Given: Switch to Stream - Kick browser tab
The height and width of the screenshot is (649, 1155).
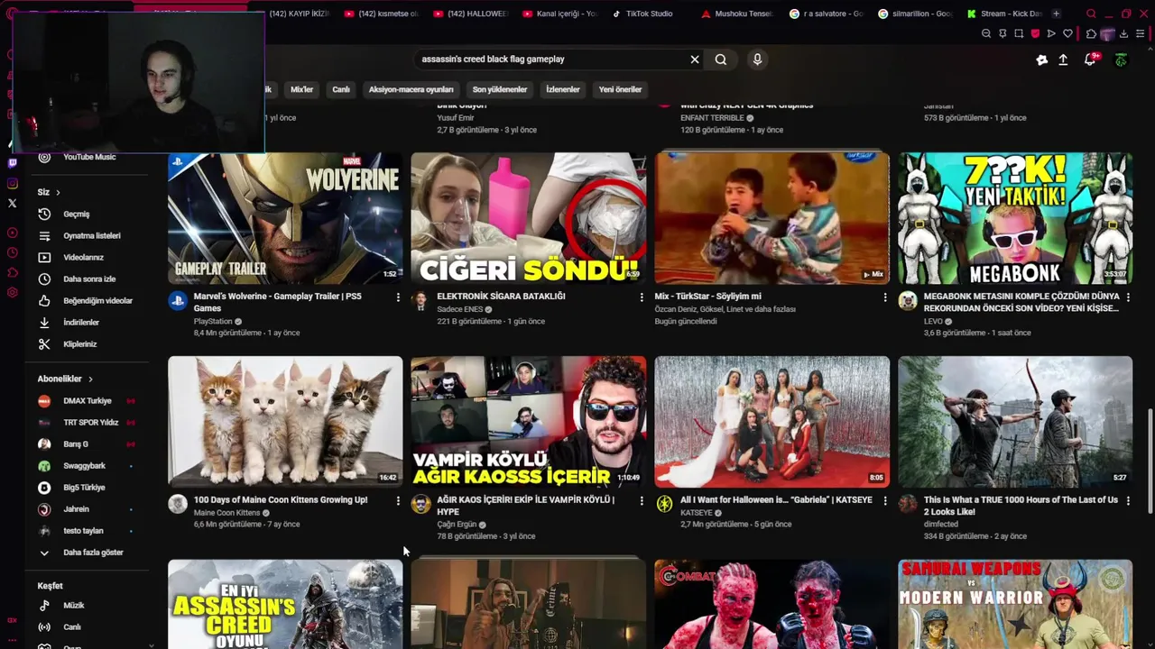Looking at the screenshot, I should click(x=1003, y=14).
